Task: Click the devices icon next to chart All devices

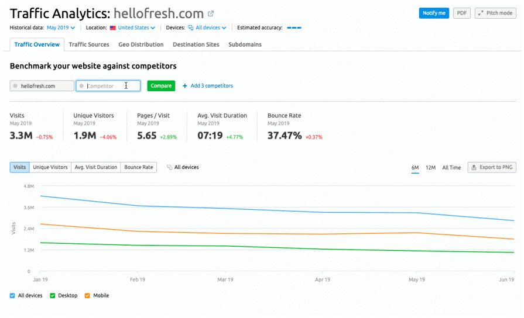Action: 169,167
